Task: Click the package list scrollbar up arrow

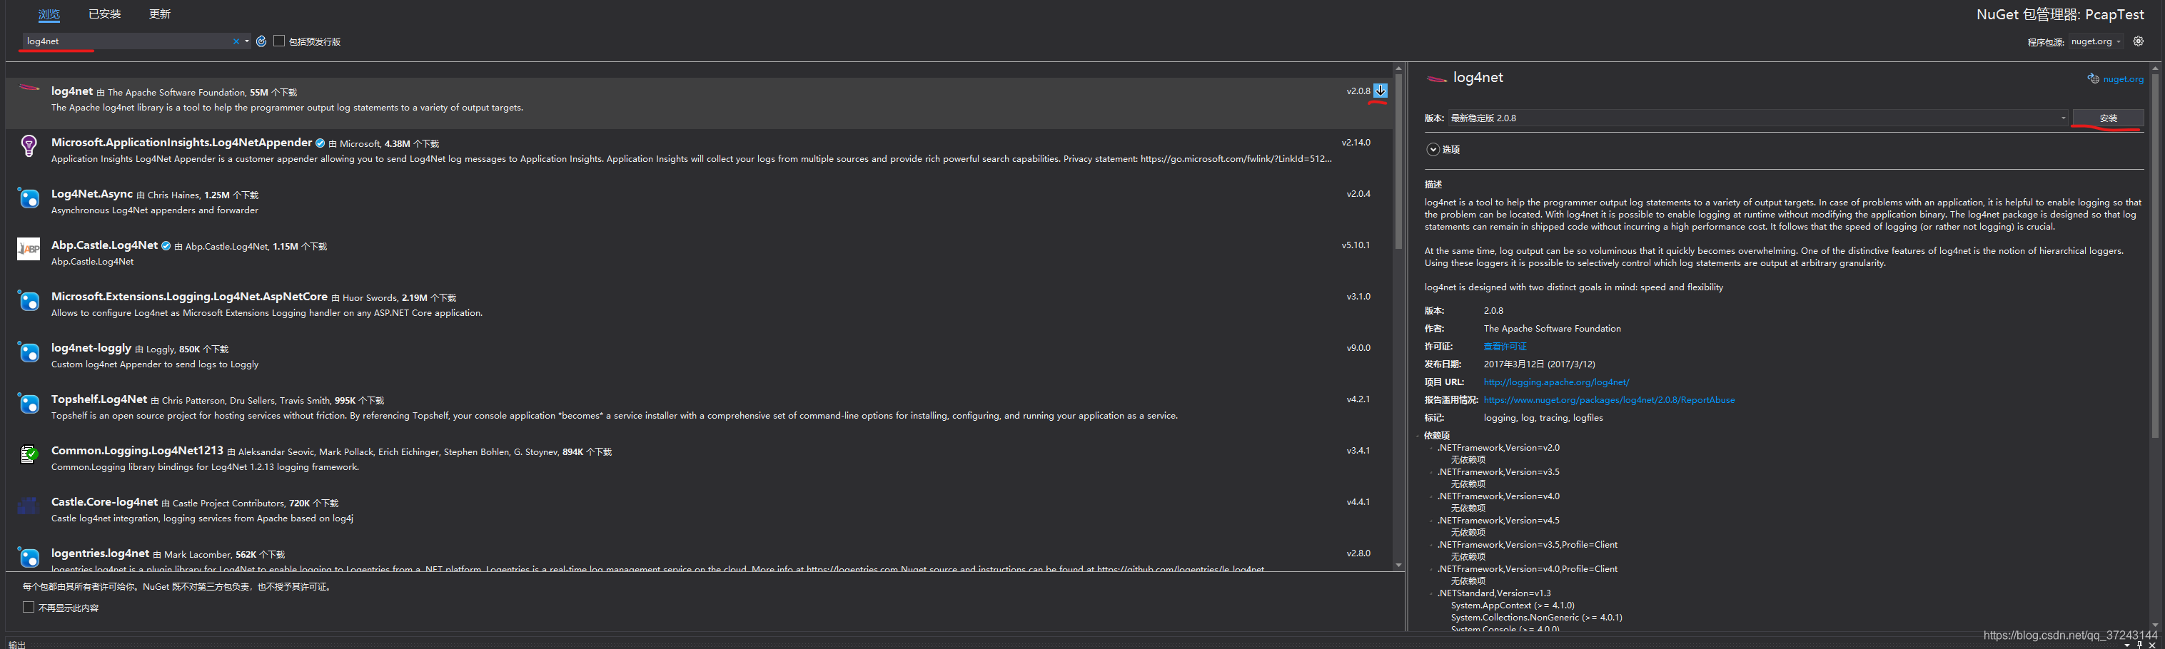Action: coord(1398,69)
